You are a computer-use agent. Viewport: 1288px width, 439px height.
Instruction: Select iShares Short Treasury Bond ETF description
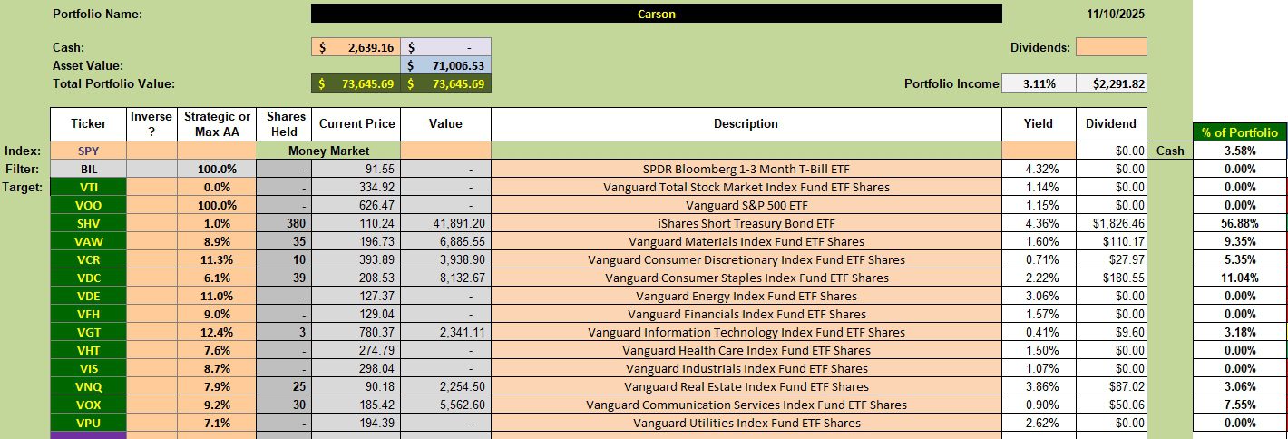pos(746,223)
